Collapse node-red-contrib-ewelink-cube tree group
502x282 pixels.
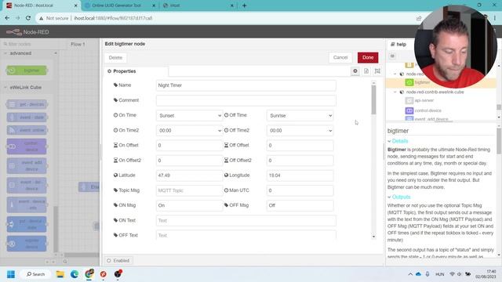click(x=395, y=92)
